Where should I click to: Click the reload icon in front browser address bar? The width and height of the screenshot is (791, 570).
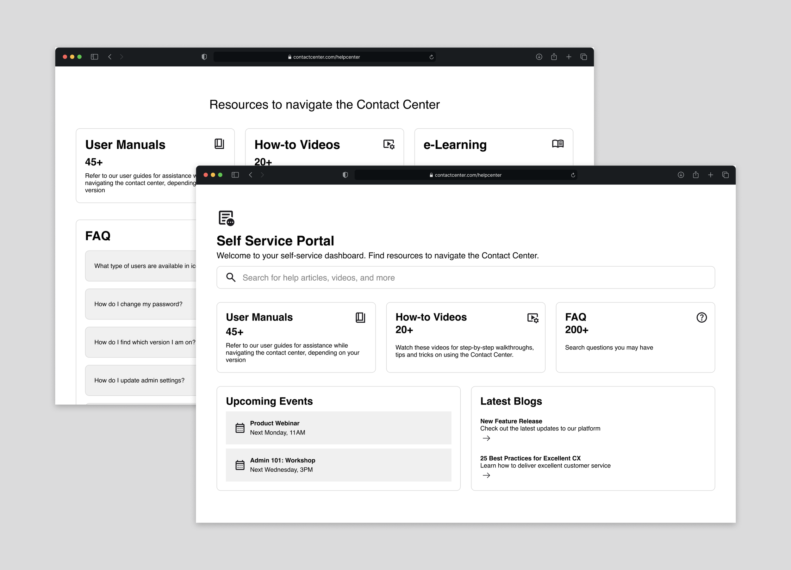tap(573, 175)
